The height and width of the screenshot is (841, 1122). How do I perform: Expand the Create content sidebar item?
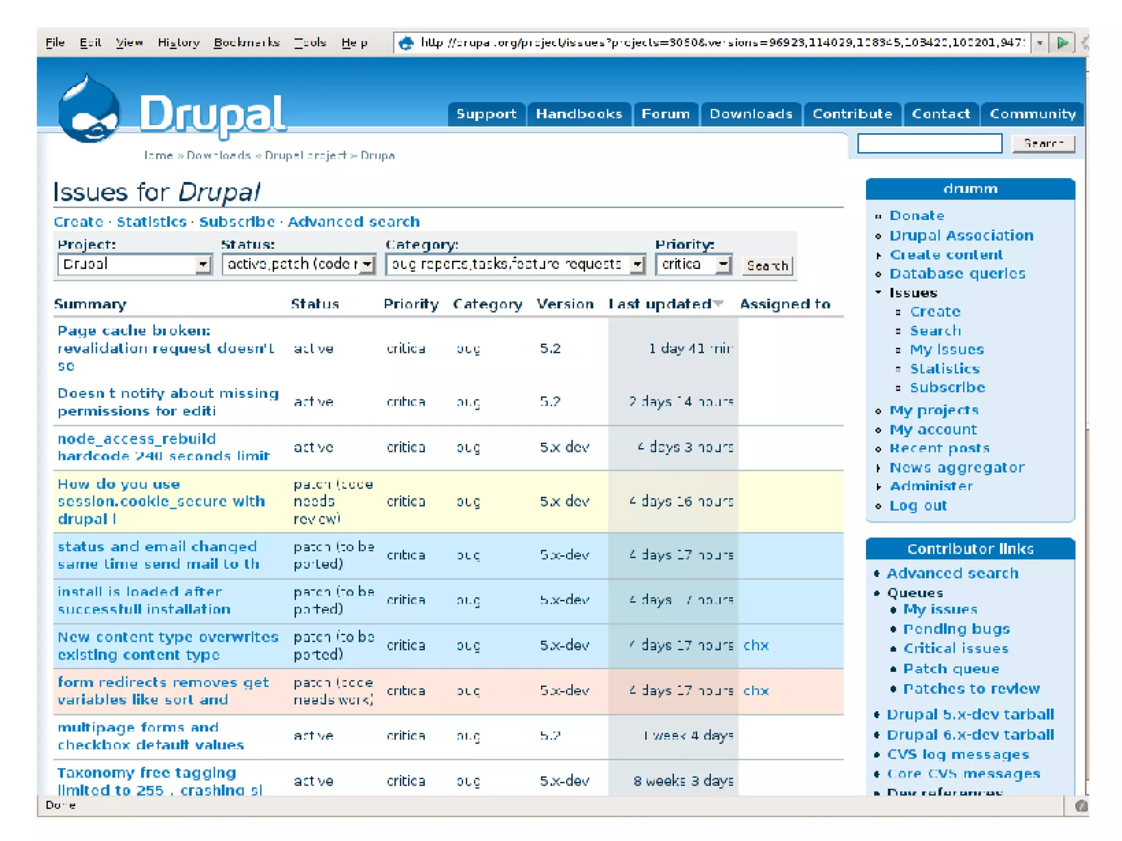pos(879,255)
